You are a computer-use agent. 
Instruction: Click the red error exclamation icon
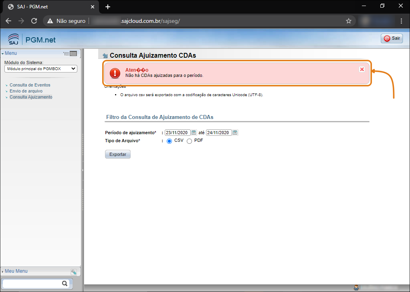pos(115,73)
